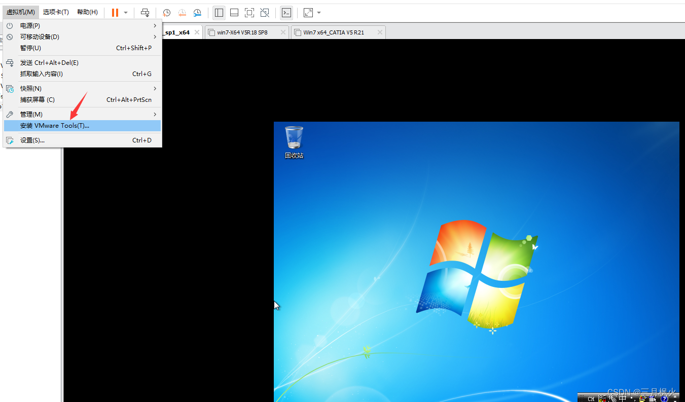This screenshot has height=402, width=685.
Task: Click the send Ctrl+Alt+Del toolbar icon
Action: (x=145, y=13)
